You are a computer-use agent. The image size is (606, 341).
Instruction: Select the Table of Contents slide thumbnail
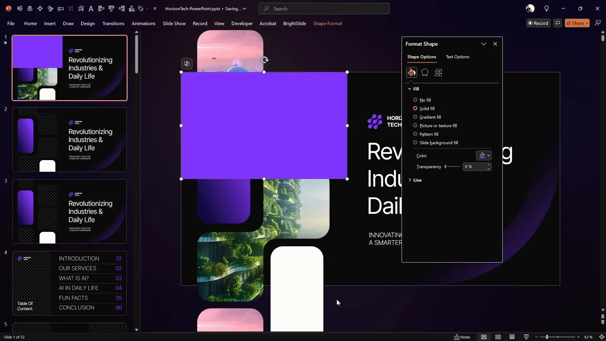point(69,283)
